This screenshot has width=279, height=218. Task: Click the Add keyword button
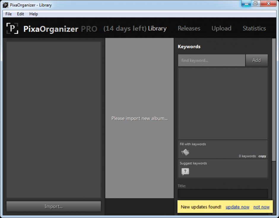point(256,60)
